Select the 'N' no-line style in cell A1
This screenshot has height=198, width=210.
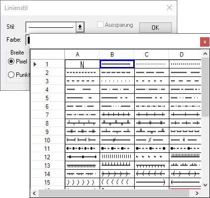(x=82, y=64)
